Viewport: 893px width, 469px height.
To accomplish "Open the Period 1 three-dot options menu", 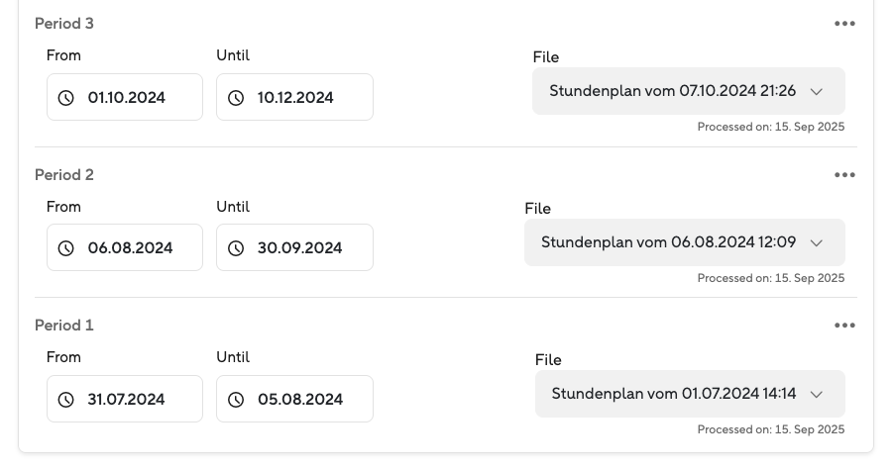I will [844, 326].
